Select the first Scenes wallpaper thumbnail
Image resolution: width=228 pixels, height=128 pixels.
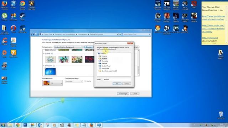[51, 59]
